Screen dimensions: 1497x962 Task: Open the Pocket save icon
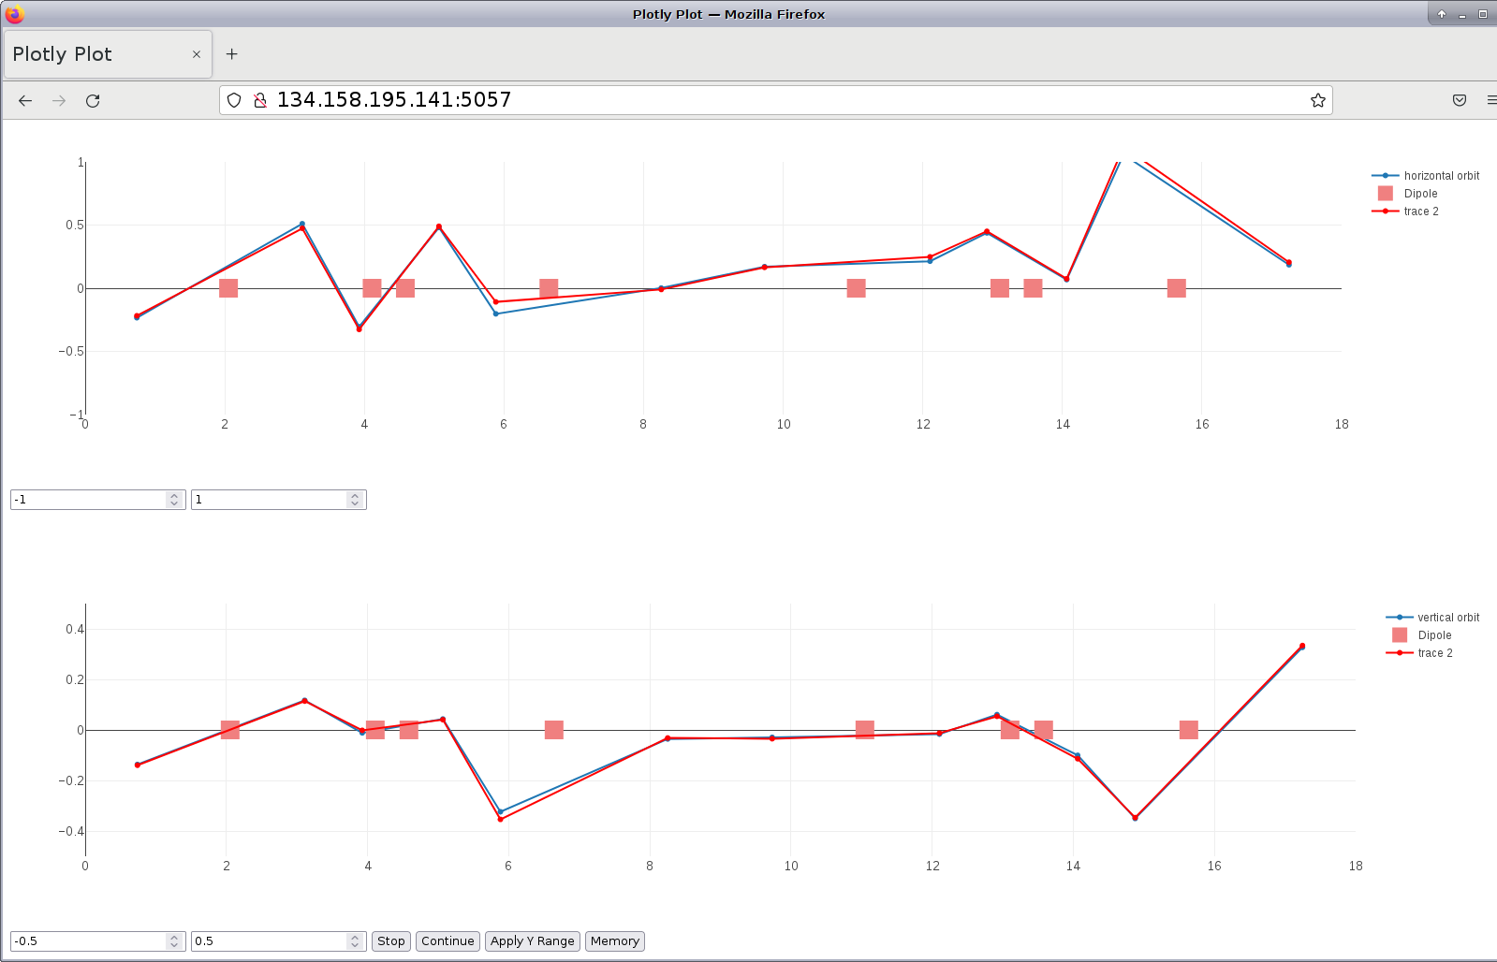1459,101
